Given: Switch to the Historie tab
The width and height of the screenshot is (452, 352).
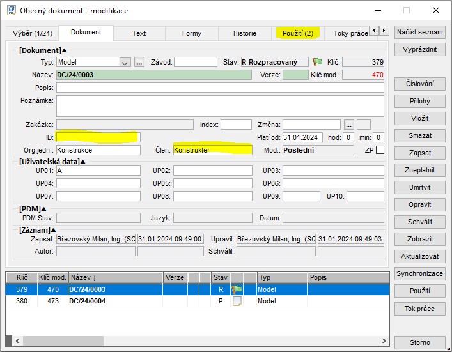Looking at the screenshot, I should 245,33.
